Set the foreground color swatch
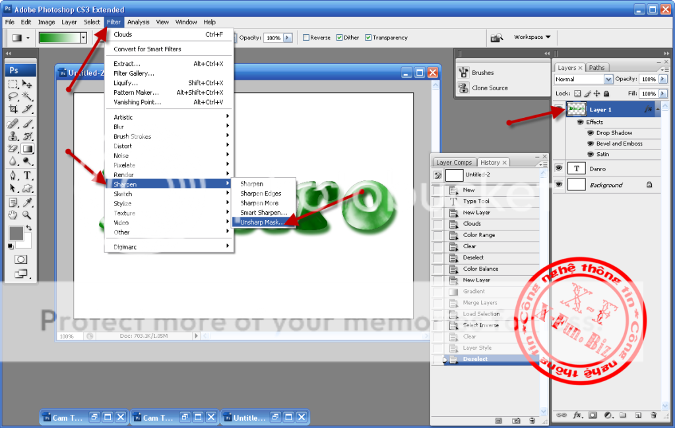 (16, 233)
